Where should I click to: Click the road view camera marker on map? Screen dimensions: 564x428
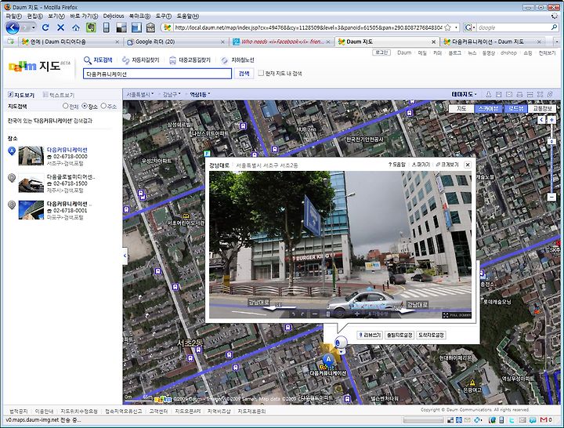click(340, 344)
